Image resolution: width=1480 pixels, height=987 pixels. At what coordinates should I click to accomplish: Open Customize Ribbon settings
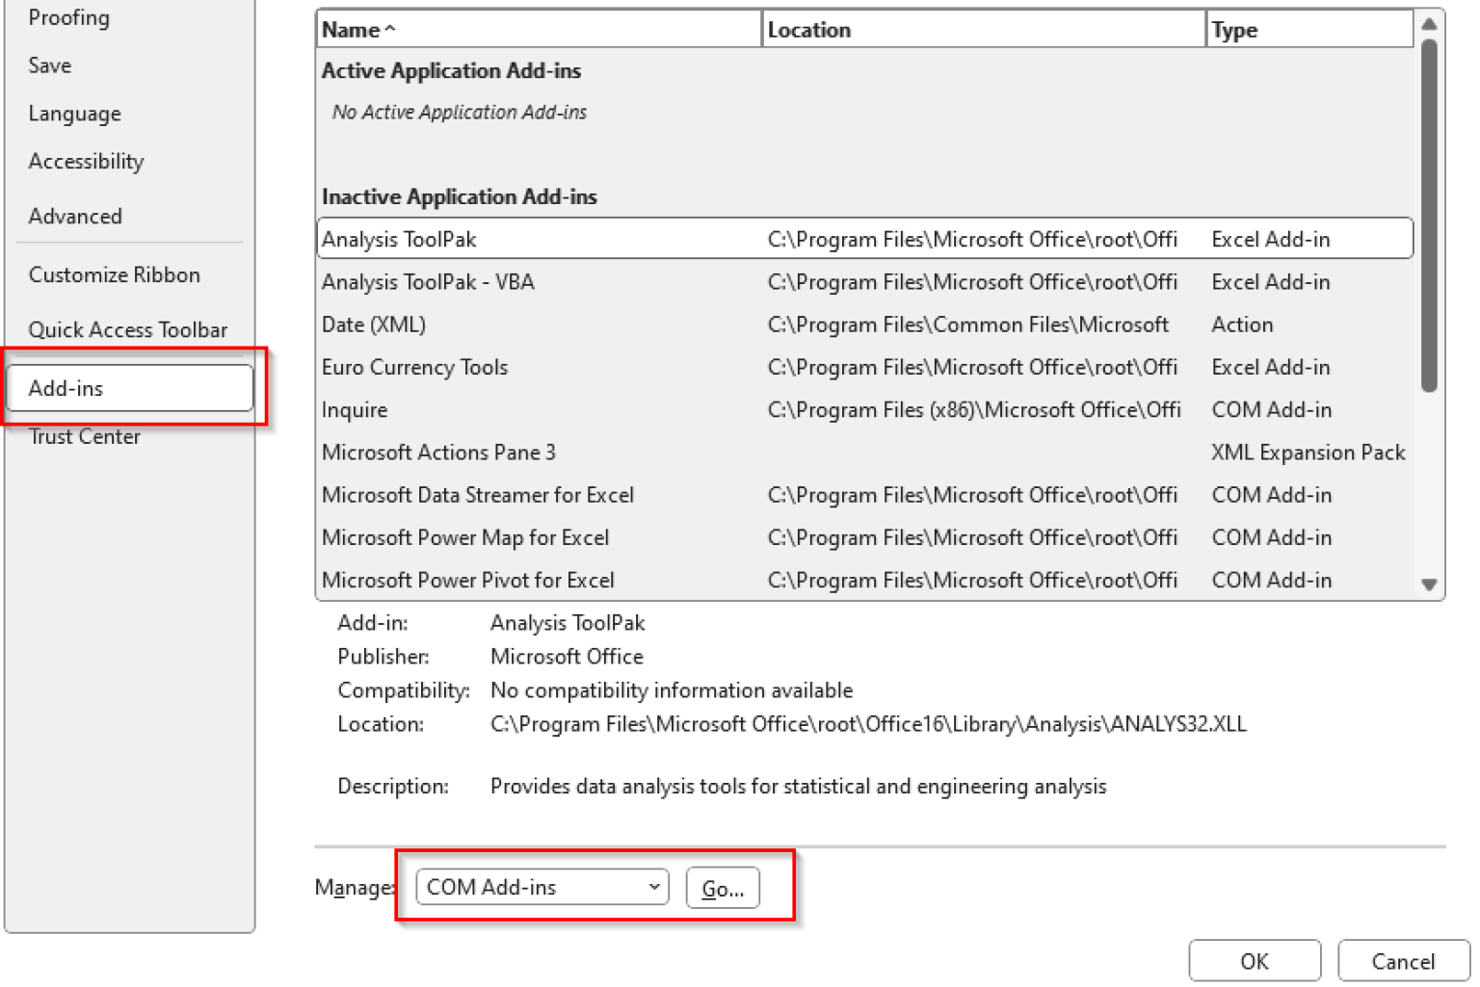coord(115,274)
